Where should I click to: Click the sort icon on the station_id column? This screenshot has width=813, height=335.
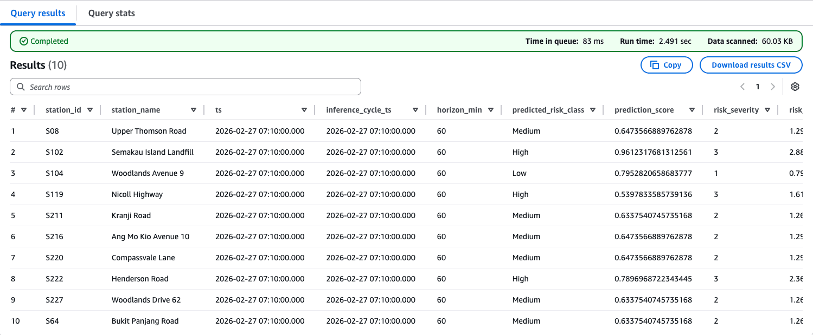click(x=90, y=109)
